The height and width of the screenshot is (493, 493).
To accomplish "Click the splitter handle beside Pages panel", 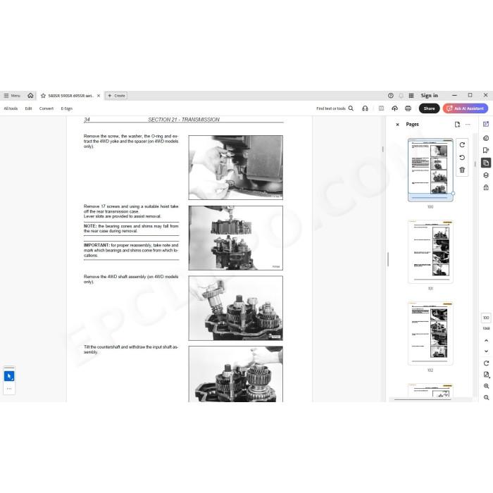I will click(387, 259).
